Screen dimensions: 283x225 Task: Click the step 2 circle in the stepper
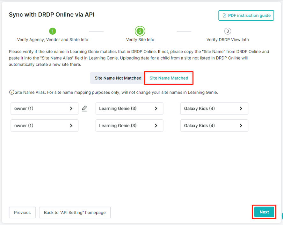pos(140,31)
